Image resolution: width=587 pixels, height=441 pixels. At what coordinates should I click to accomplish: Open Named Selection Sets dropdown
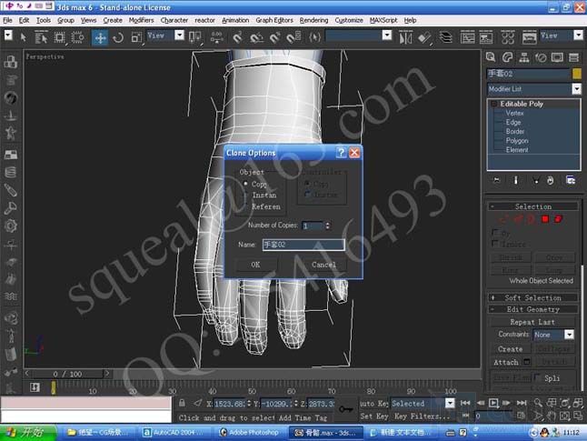358,35
